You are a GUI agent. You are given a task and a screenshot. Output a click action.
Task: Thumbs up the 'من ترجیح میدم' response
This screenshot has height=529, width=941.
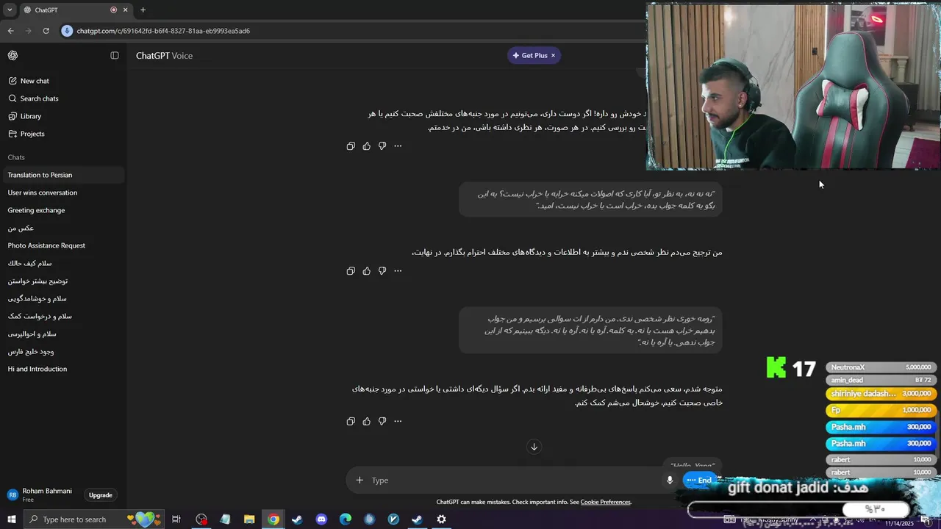coord(367,271)
